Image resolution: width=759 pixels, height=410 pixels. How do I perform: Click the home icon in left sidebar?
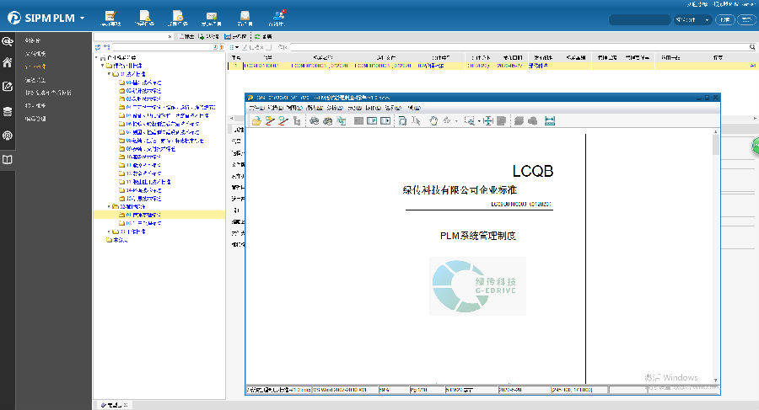point(8,62)
